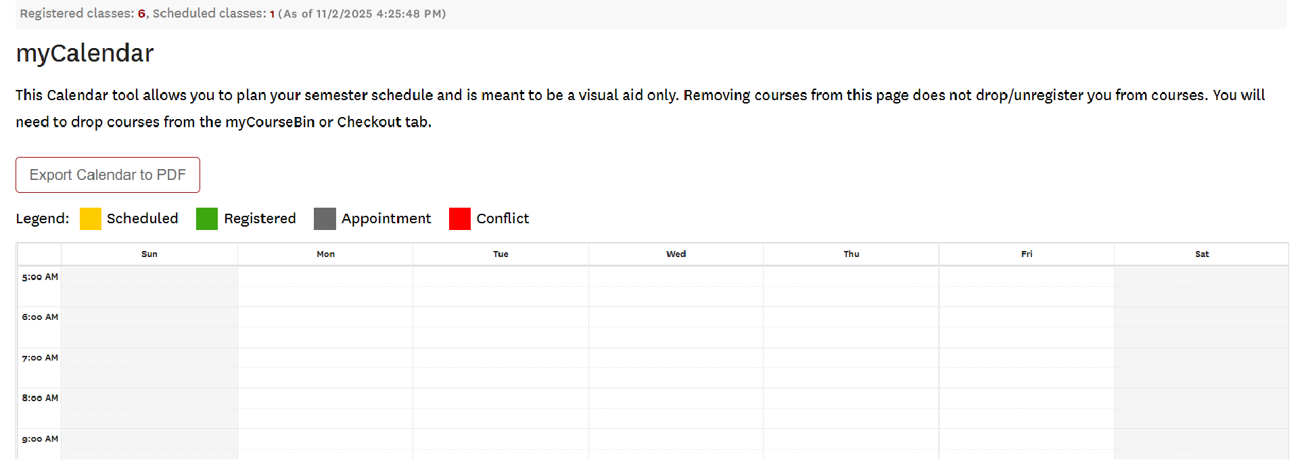Click the 7:00 AM time label
This screenshot has height=460, width=1302.
click(x=40, y=357)
